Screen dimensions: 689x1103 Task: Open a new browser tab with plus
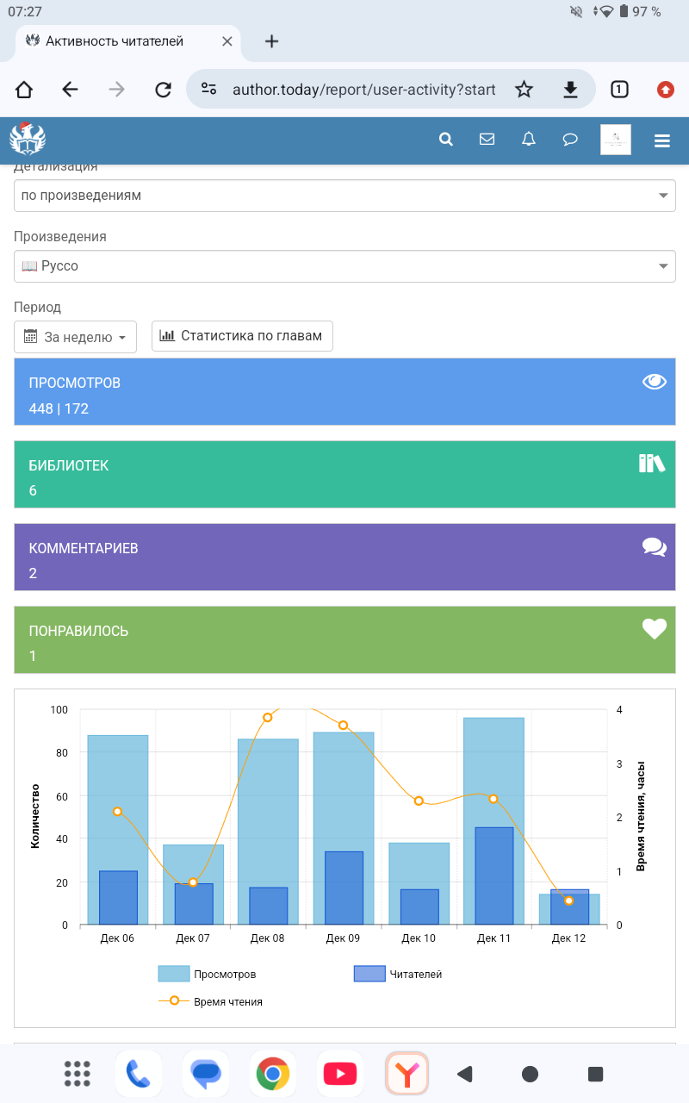[x=271, y=41]
